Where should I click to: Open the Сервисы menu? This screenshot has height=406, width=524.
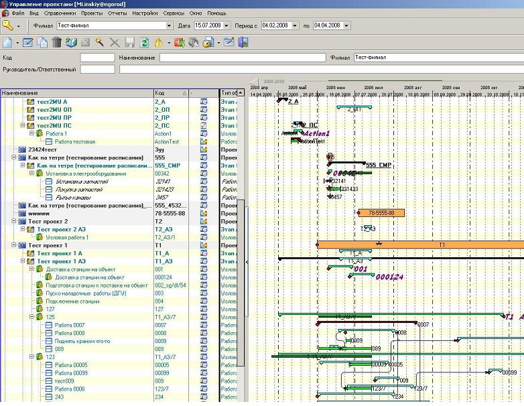point(174,13)
